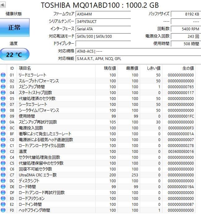
Task: Click threshold value 30 in 0A row
Action: (158, 122)
